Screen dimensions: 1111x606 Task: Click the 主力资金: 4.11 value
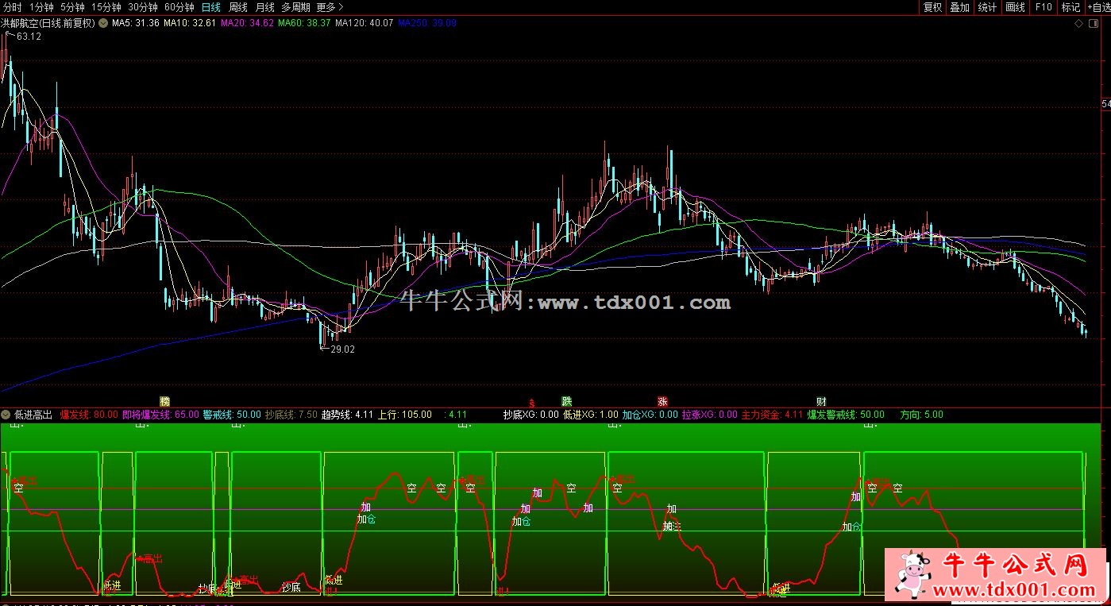pyautogui.click(x=772, y=415)
